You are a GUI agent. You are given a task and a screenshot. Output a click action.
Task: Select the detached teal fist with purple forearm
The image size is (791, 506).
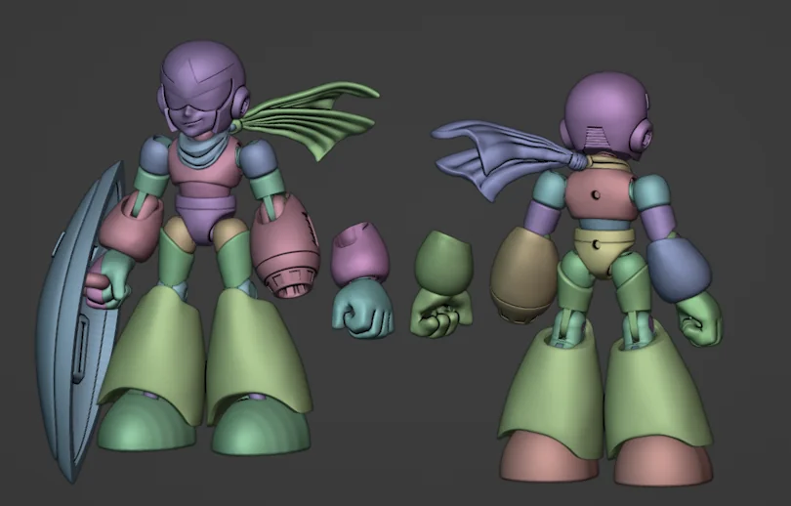(362, 281)
